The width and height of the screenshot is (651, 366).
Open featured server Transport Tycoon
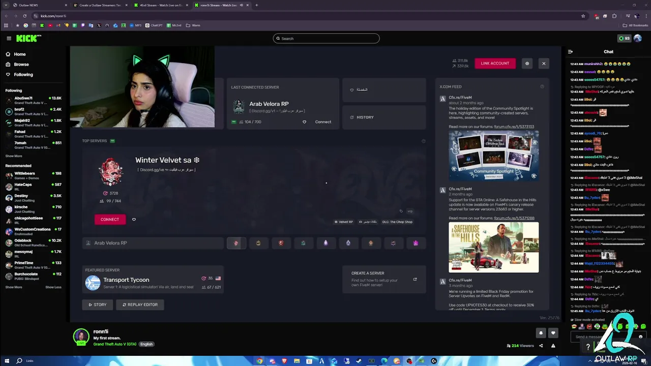click(x=153, y=280)
